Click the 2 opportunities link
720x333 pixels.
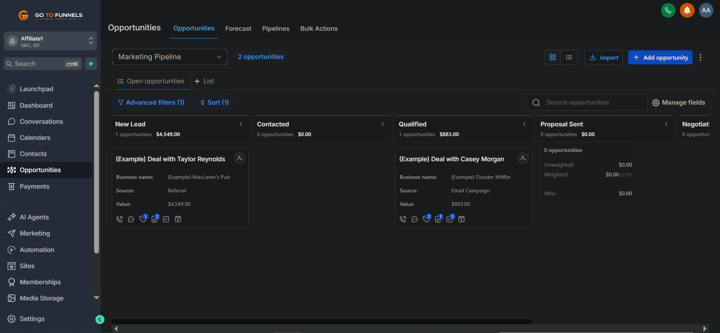tap(261, 57)
